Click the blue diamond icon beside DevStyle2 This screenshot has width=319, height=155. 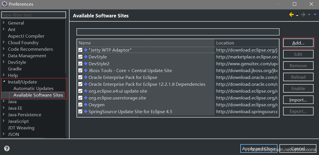tap(86, 64)
